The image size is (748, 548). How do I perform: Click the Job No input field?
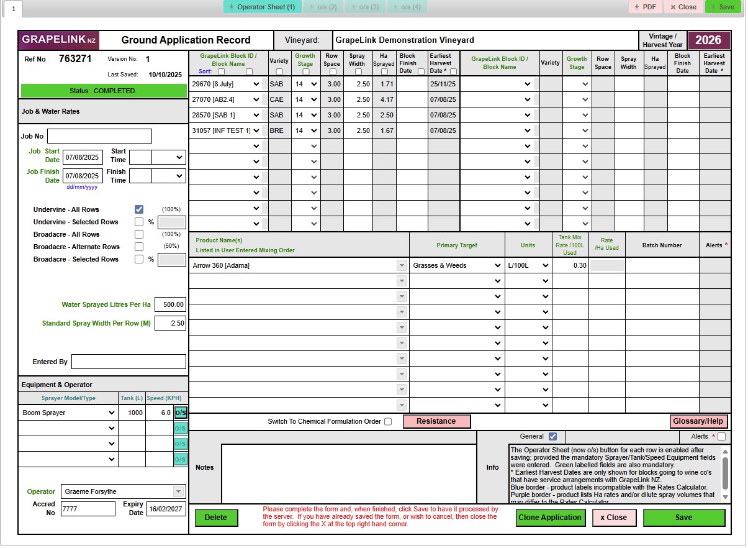click(99, 136)
